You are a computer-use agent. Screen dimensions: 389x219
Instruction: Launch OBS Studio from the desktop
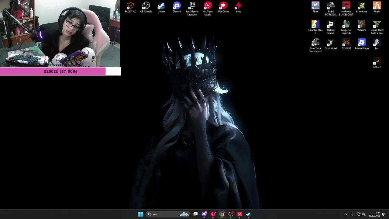click(146, 8)
